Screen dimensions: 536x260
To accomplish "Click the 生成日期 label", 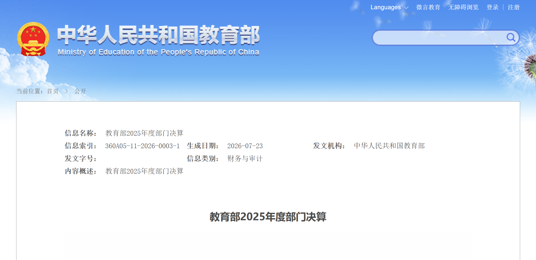I will tap(203, 146).
